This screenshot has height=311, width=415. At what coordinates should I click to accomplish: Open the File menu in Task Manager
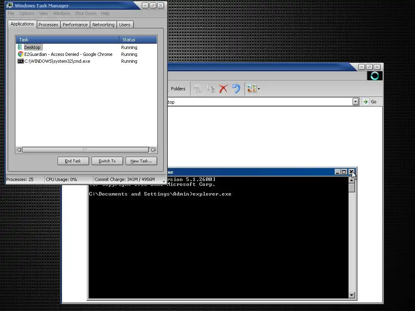click(x=11, y=13)
